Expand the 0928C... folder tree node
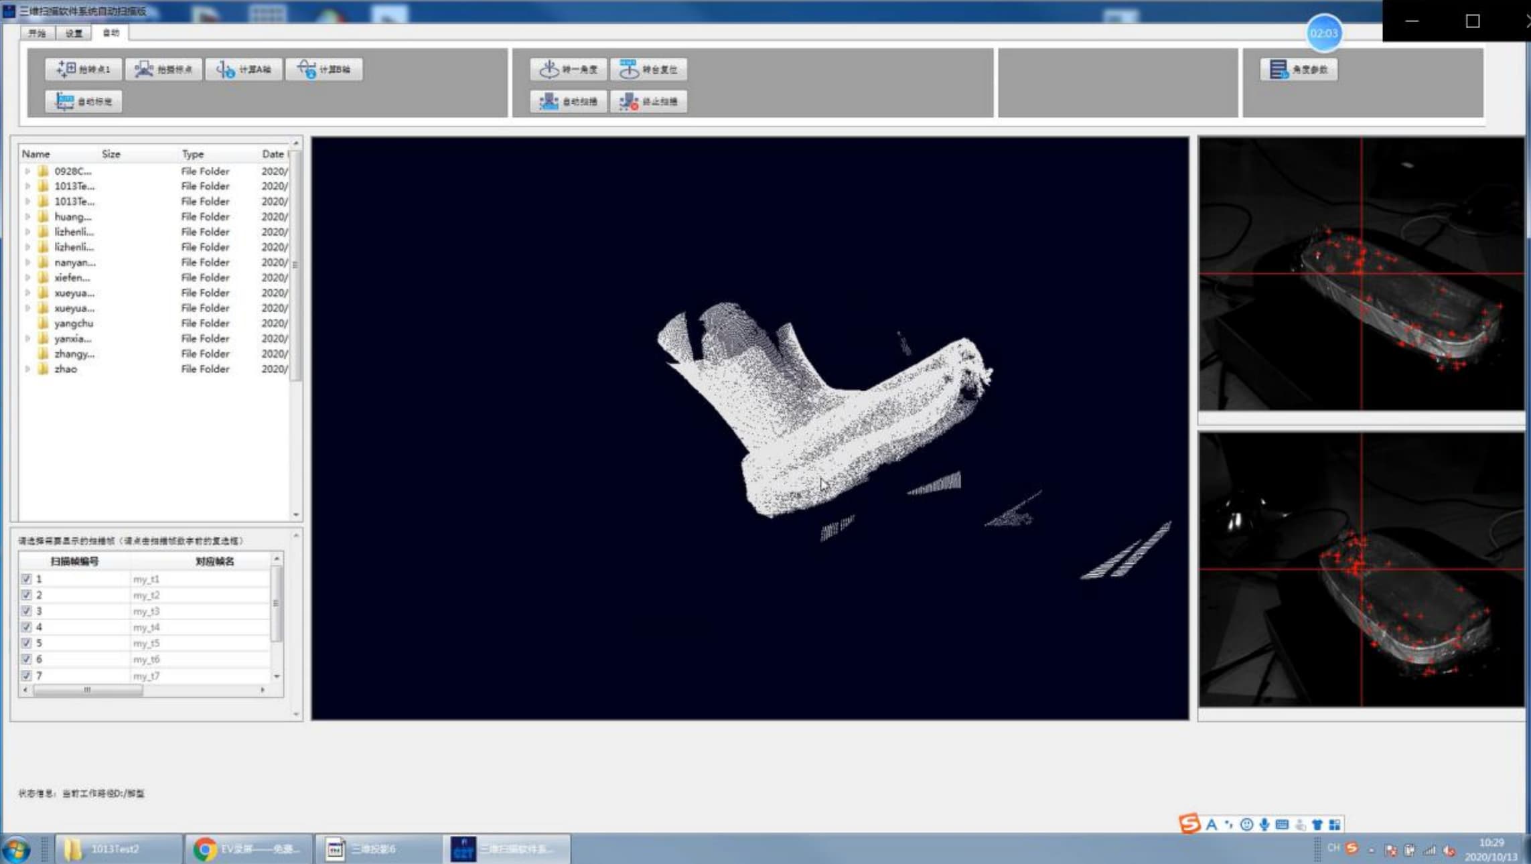 pyautogui.click(x=27, y=171)
